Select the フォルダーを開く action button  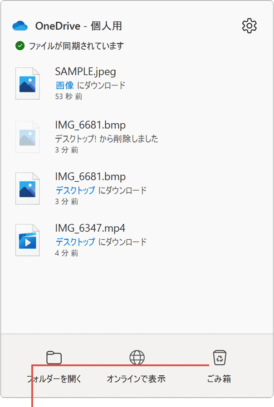(54, 379)
